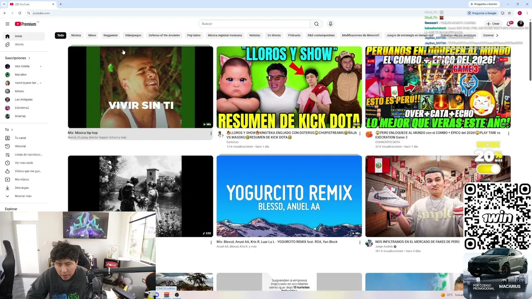Open the Las Antiguitas subscription channel

tap(24, 100)
